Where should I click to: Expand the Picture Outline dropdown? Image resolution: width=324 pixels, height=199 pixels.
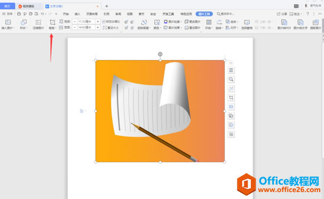pyautogui.click(x=173, y=21)
